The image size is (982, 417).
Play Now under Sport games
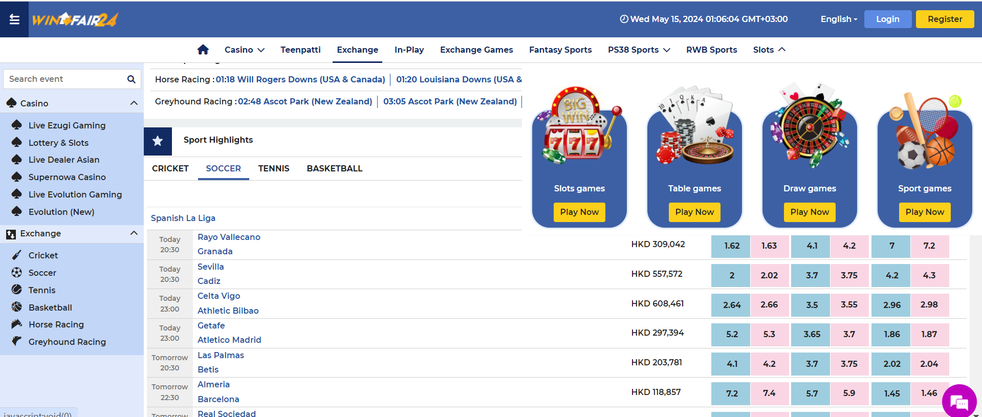tap(925, 212)
